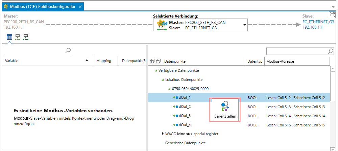
Task: Open the tab list dropdown arrow
Action: (x=334, y=7)
